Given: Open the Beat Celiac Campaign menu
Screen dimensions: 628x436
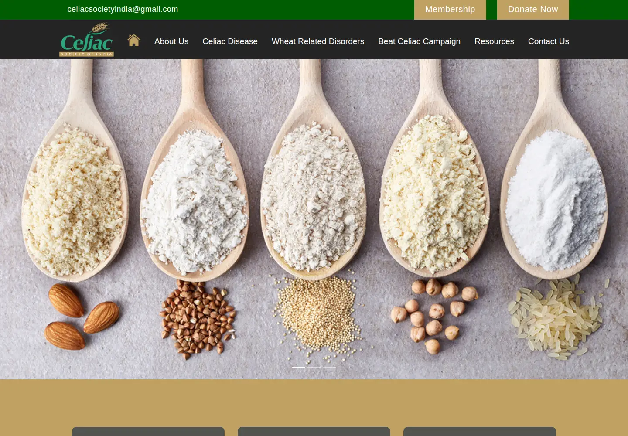Looking at the screenshot, I should coord(419,41).
